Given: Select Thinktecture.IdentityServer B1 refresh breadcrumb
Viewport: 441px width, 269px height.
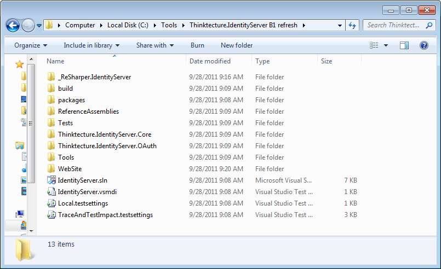Looking at the screenshot, I should tap(243, 25).
